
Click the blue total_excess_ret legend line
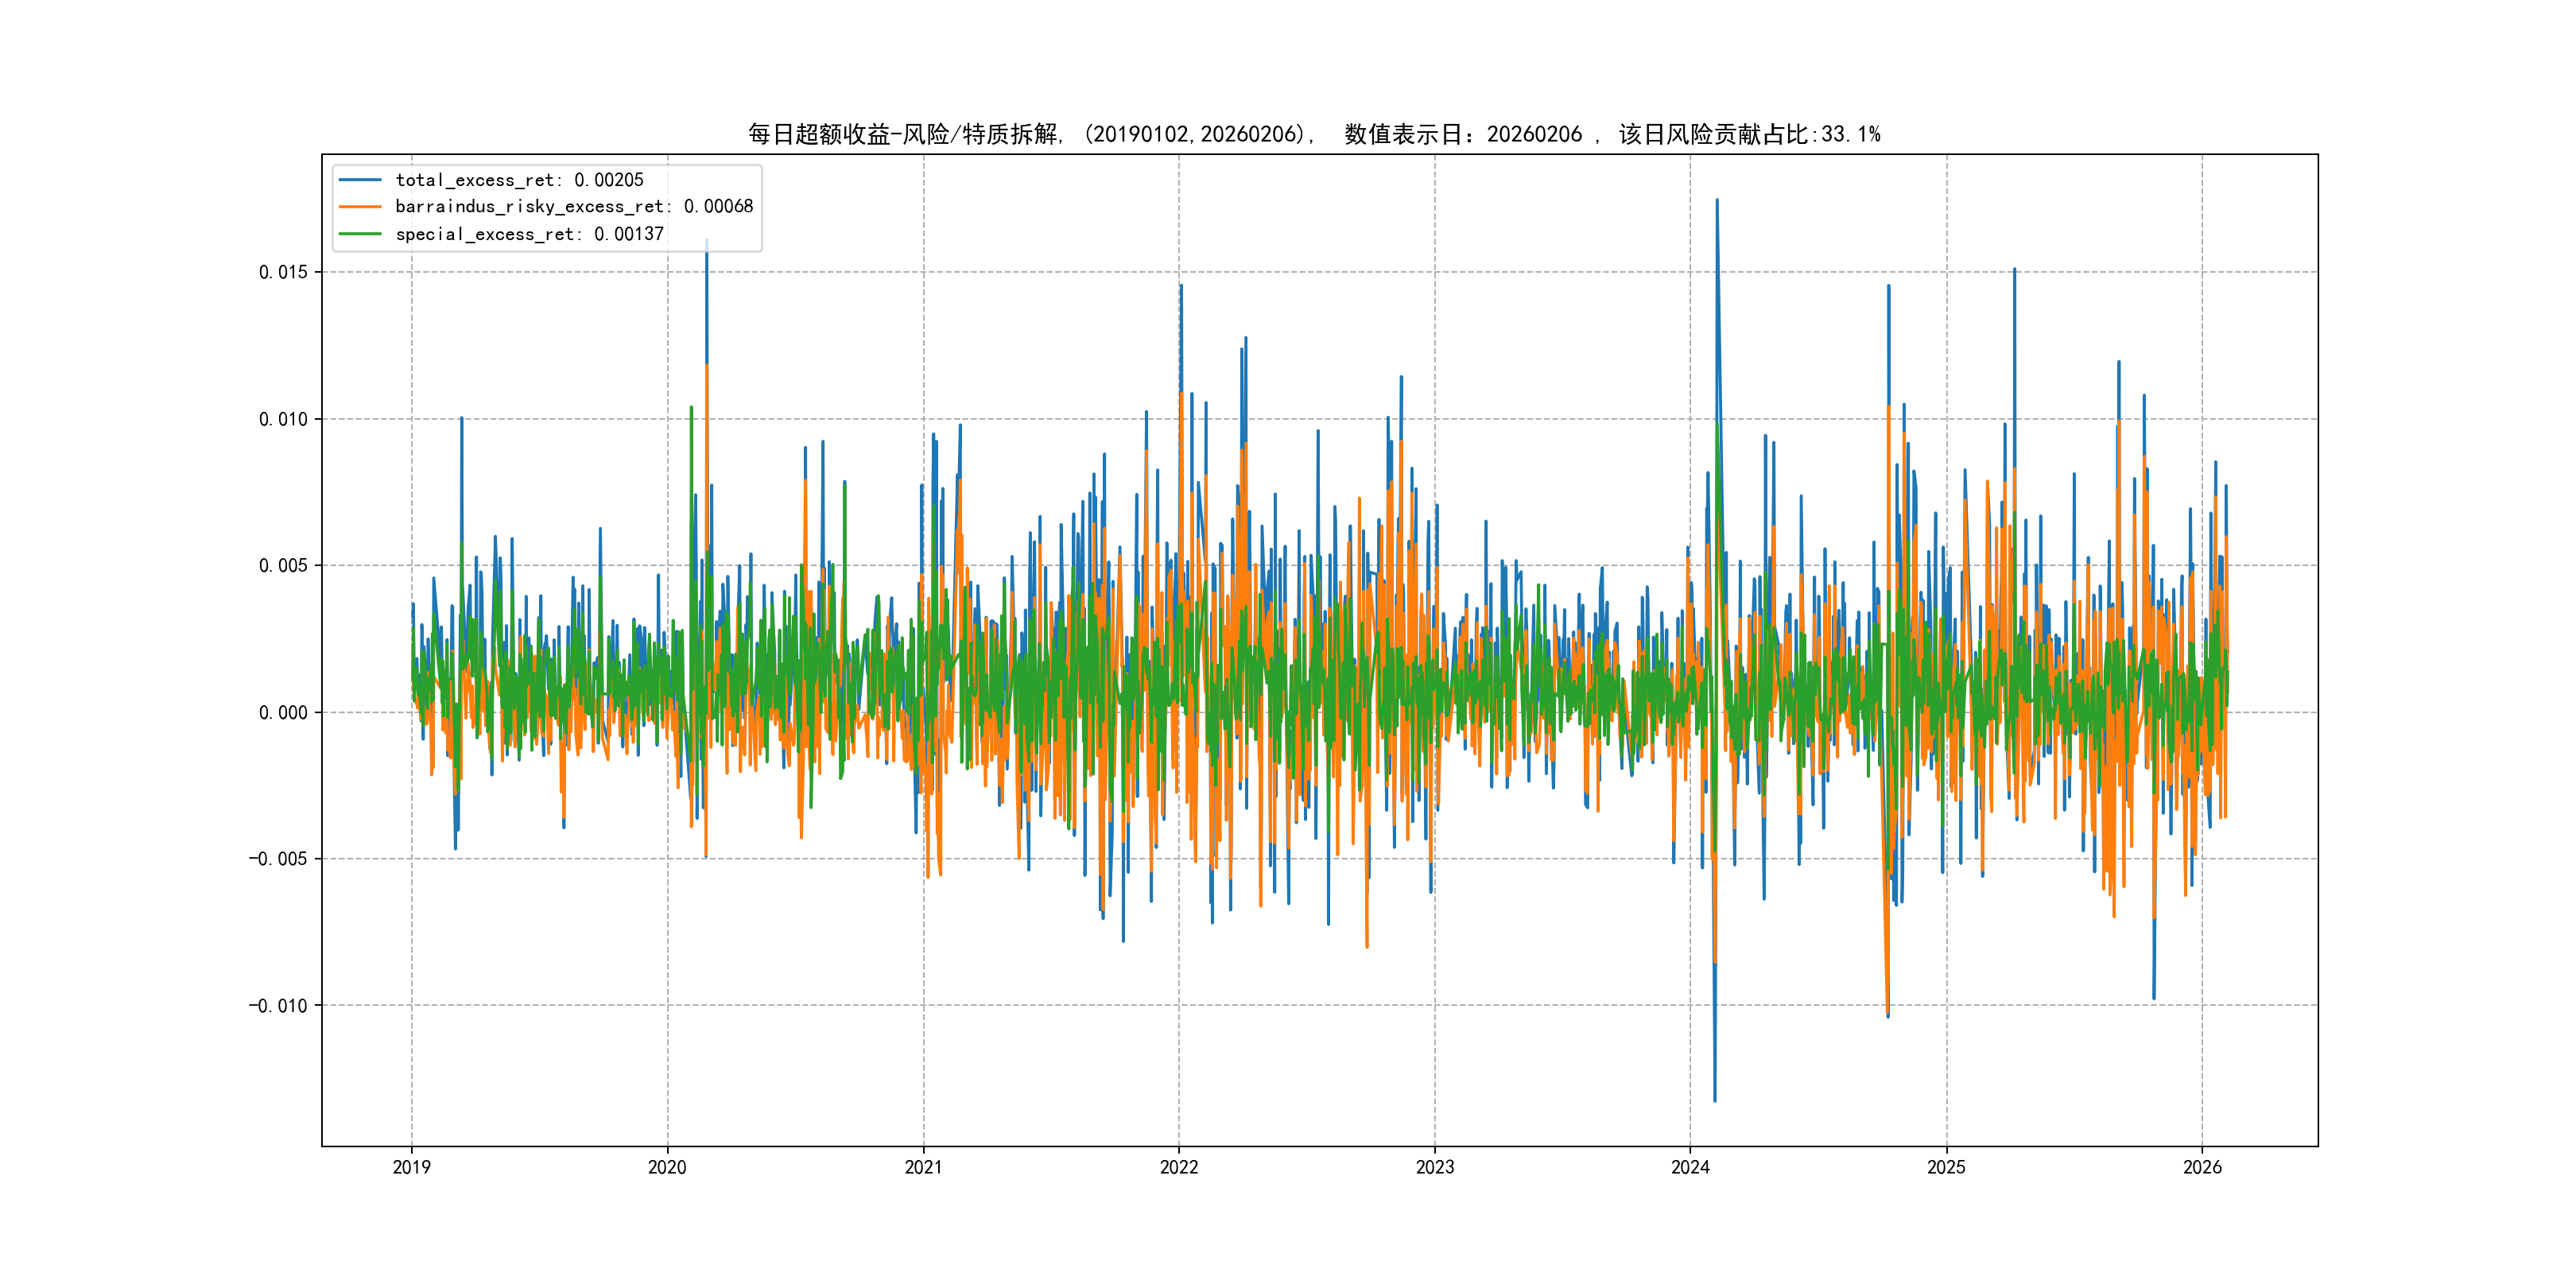(x=360, y=180)
